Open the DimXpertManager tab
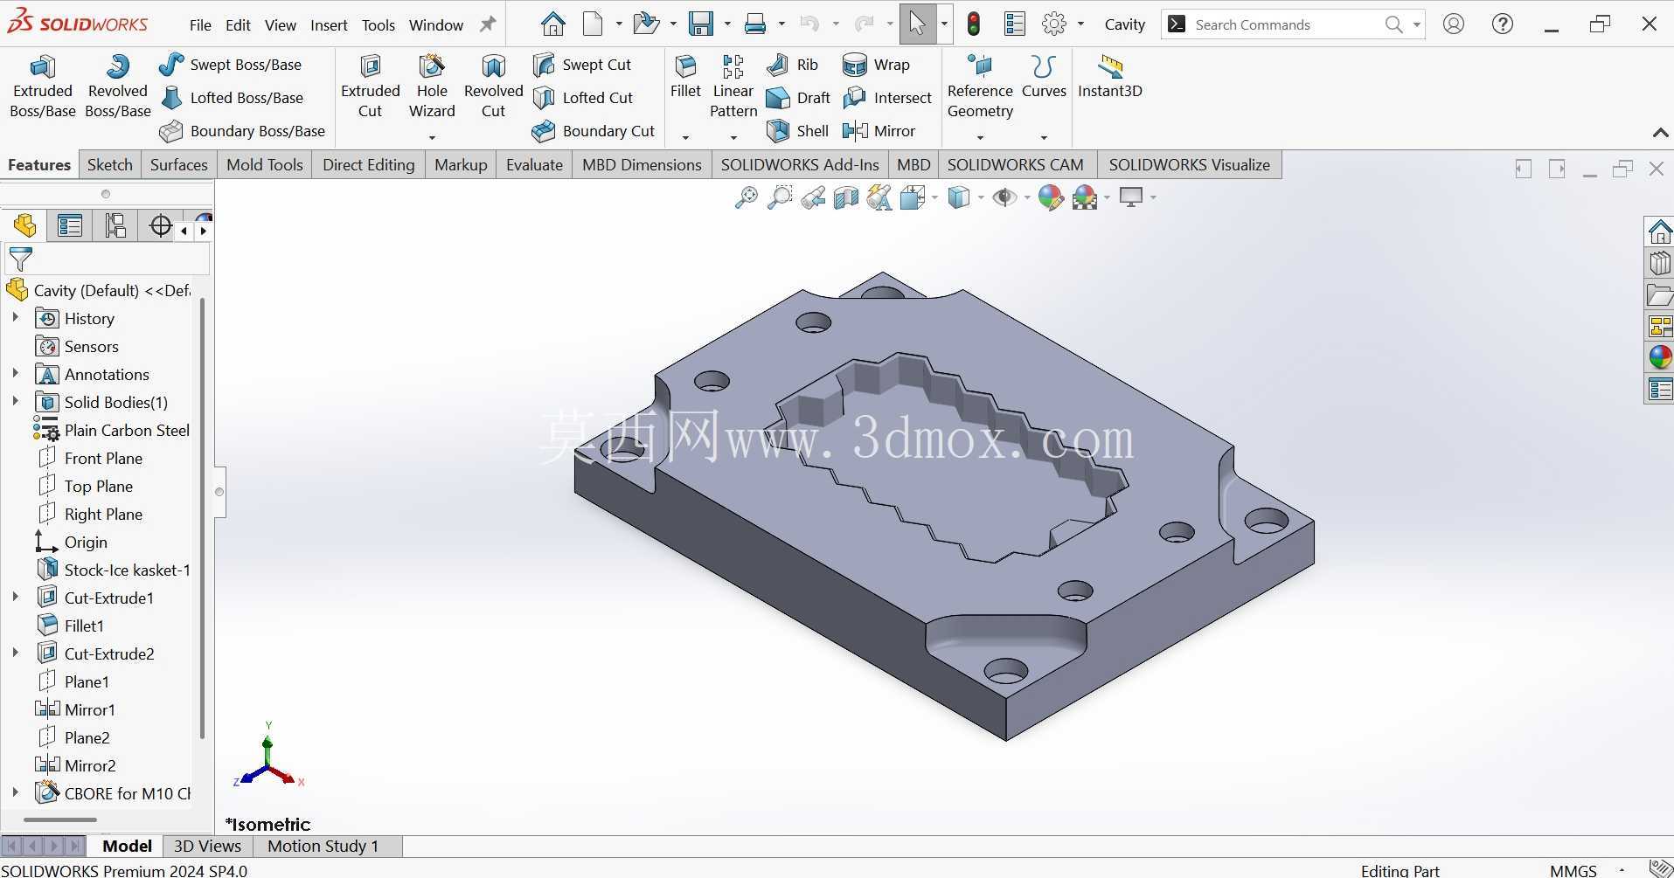Screen dimensions: 1674x878 (161, 226)
